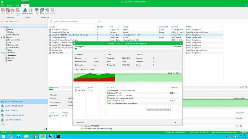The width and height of the screenshot is (248, 139).
Task: Stop the running job via the Stop icon
Action: [x=8, y=11]
